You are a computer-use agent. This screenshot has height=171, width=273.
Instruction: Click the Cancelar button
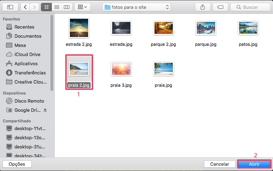219,164
